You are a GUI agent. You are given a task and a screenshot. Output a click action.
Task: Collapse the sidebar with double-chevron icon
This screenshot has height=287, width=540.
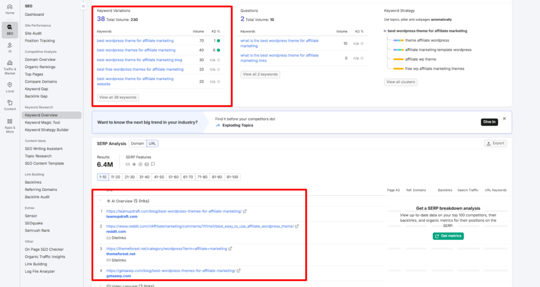(x=83, y=6)
